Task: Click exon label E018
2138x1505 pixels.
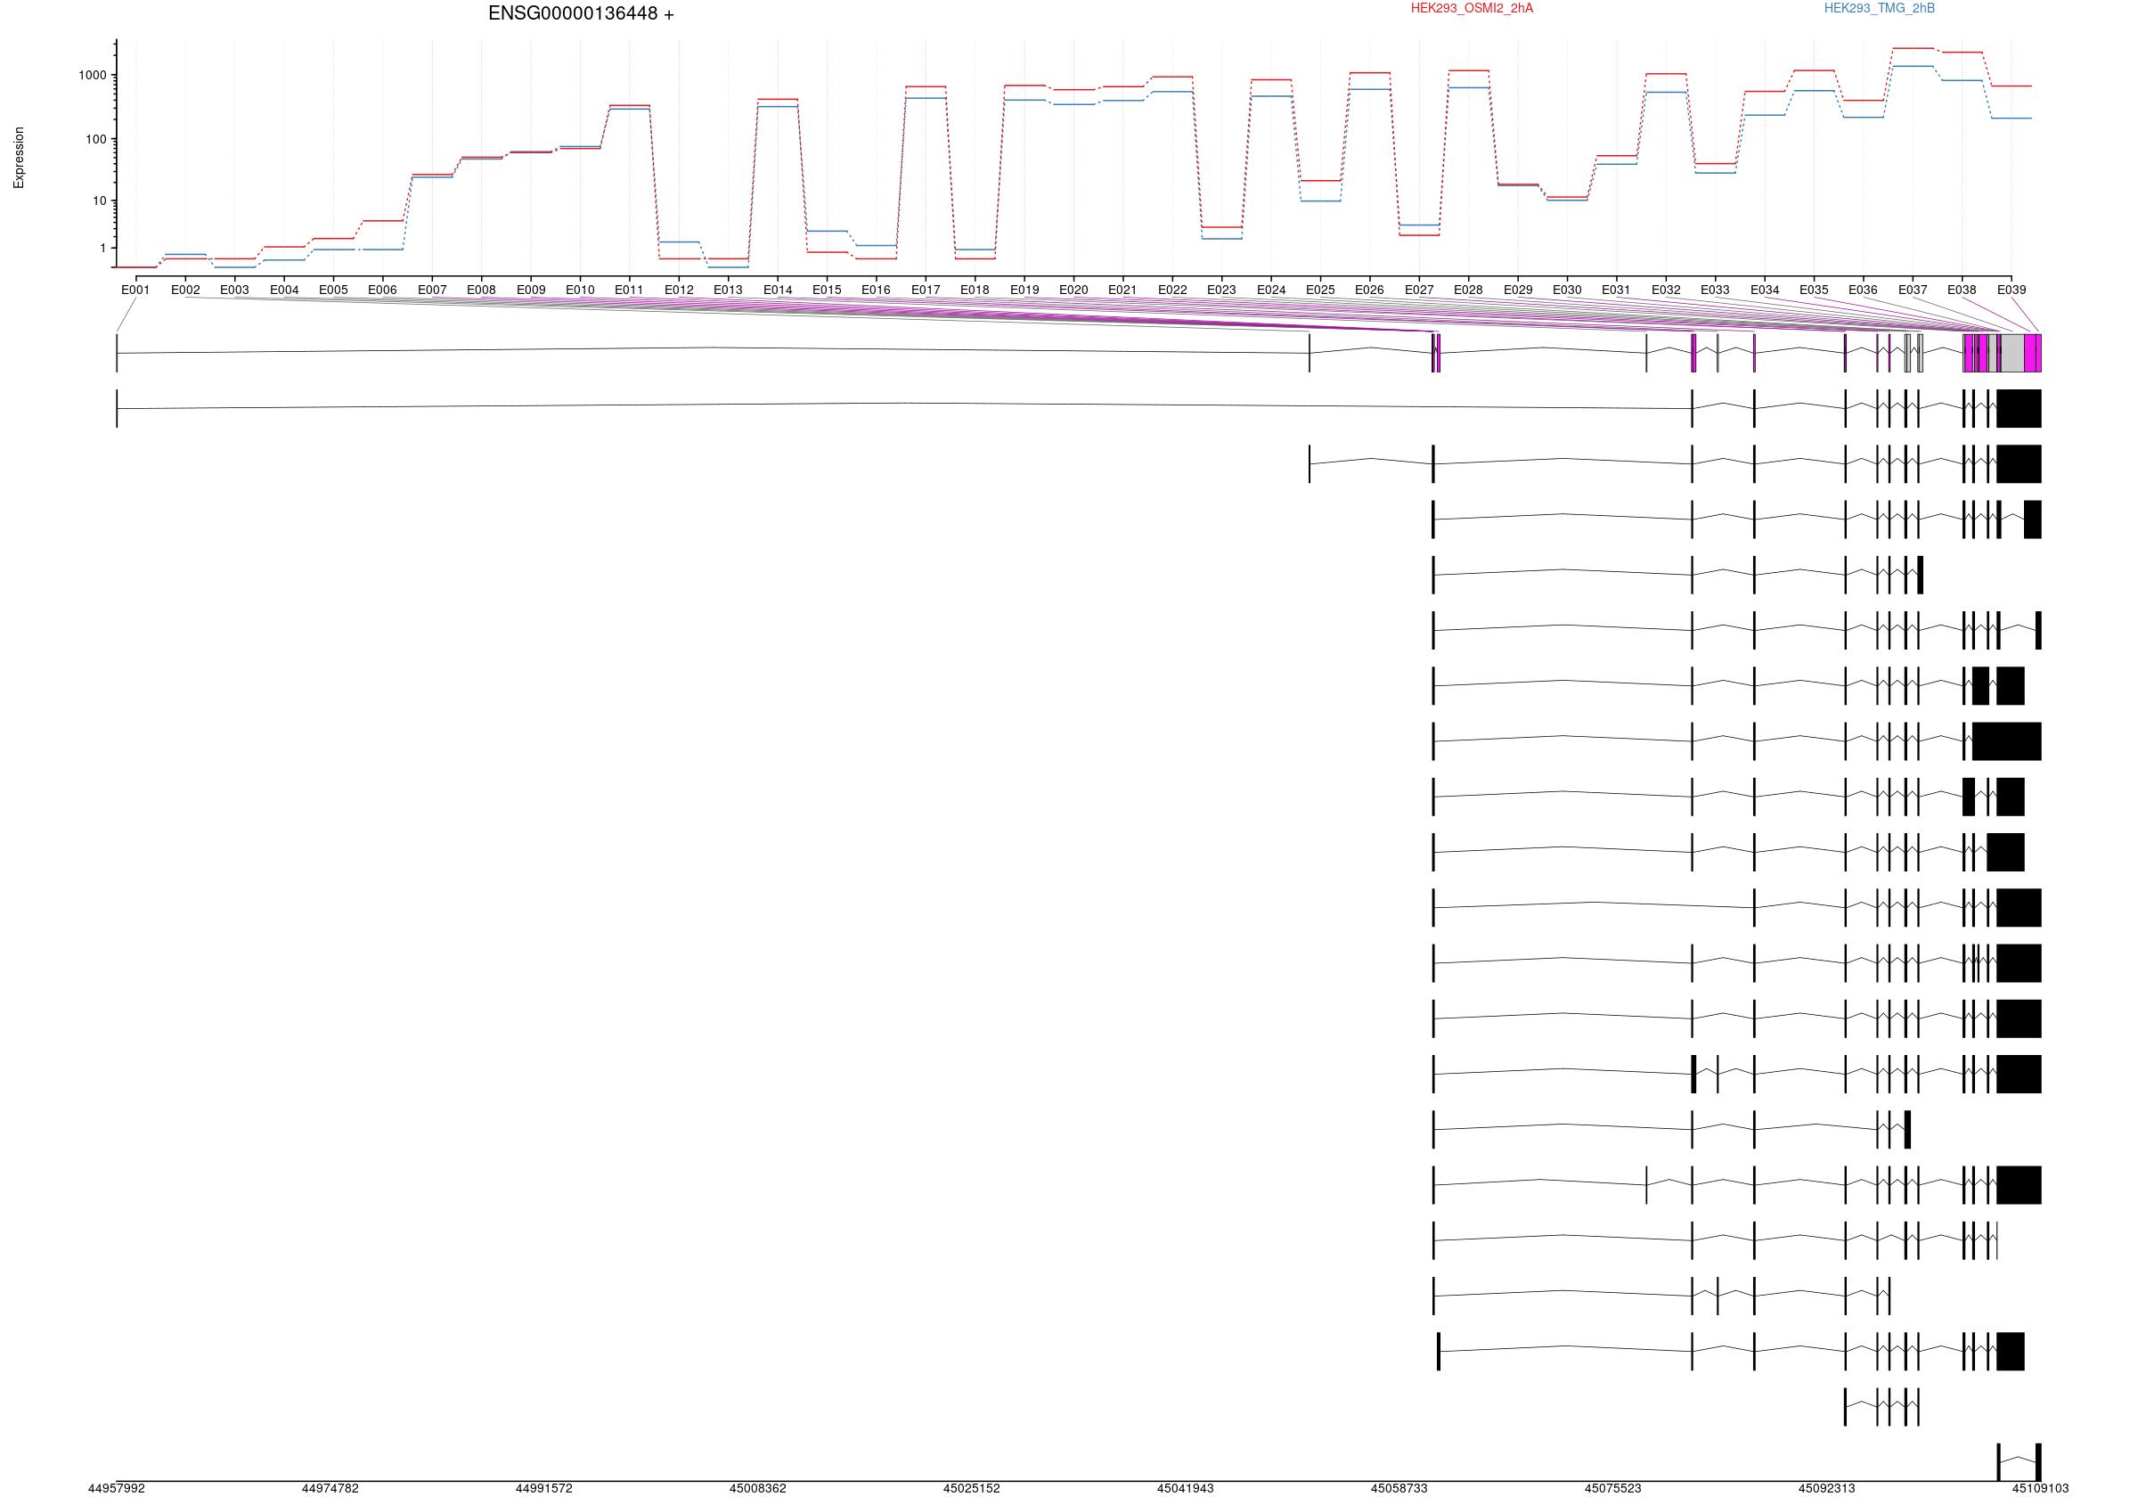Action: [975, 290]
